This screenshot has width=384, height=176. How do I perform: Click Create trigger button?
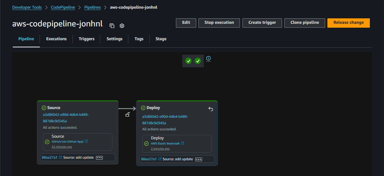(262, 23)
